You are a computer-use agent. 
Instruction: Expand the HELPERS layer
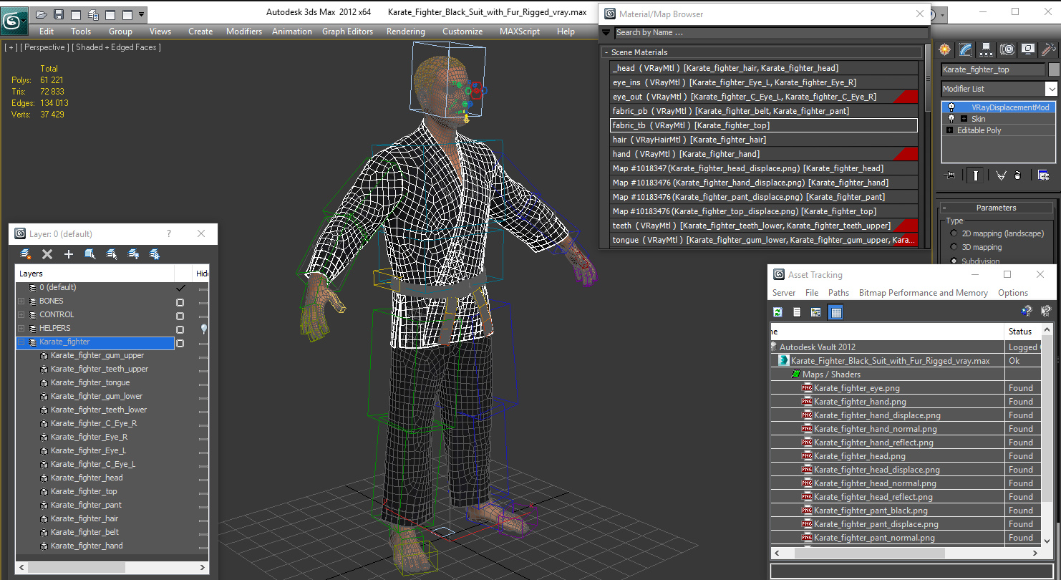click(21, 329)
